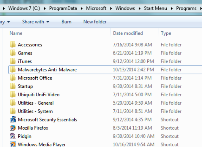Click Shortcut type in Mozilla Firefox row
Screen dimensions: 202x147
click(170, 128)
